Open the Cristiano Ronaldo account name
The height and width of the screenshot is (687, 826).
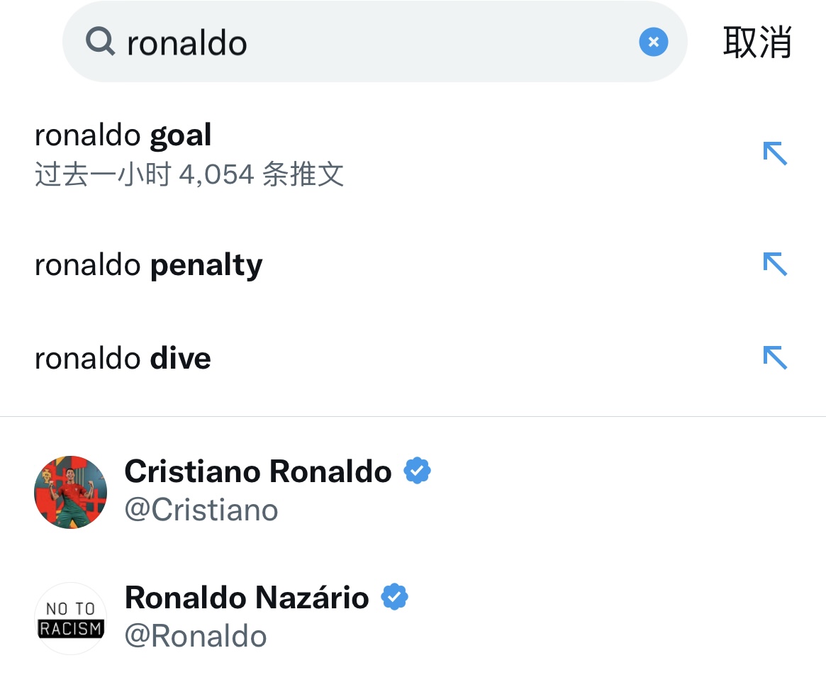(x=258, y=471)
